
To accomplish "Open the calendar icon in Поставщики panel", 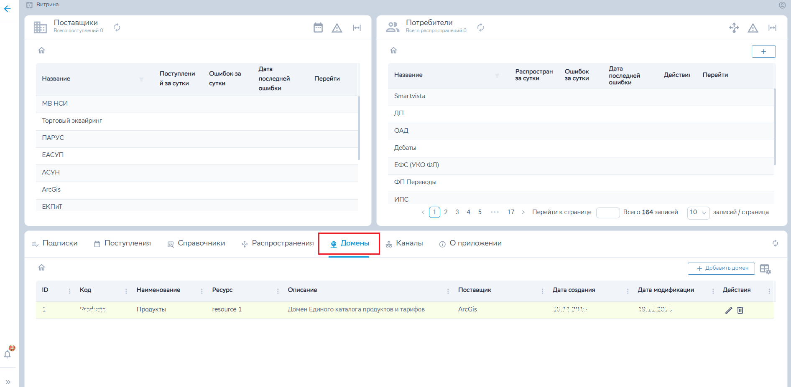I will [318, 28].
